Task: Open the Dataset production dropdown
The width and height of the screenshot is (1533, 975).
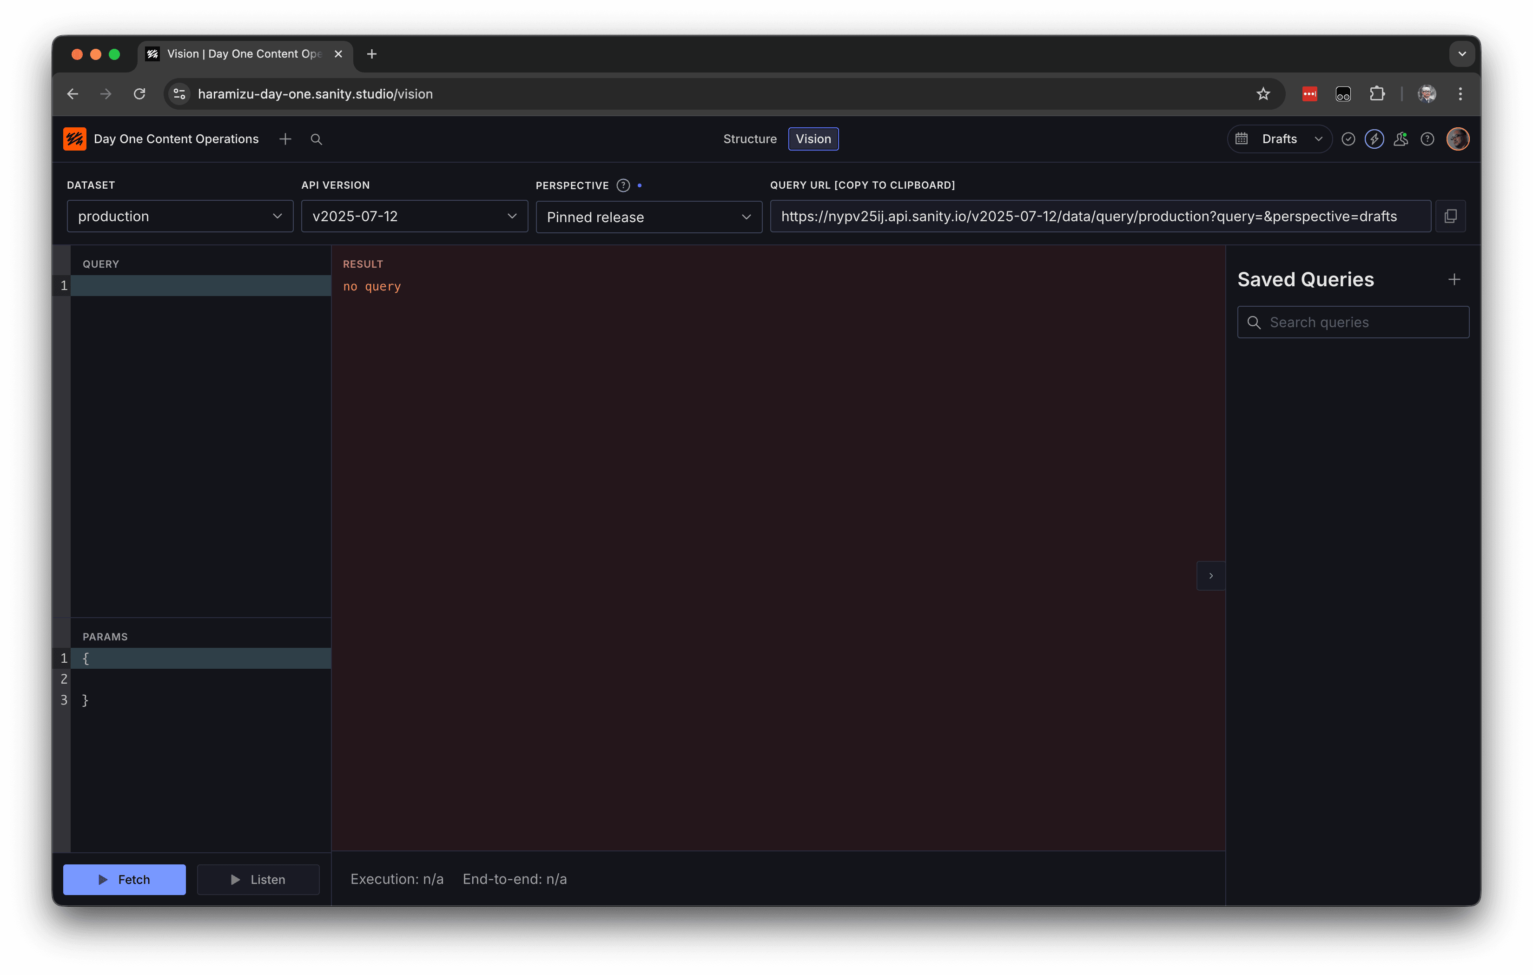Action: pyautogui.click(x=179, y=217)
